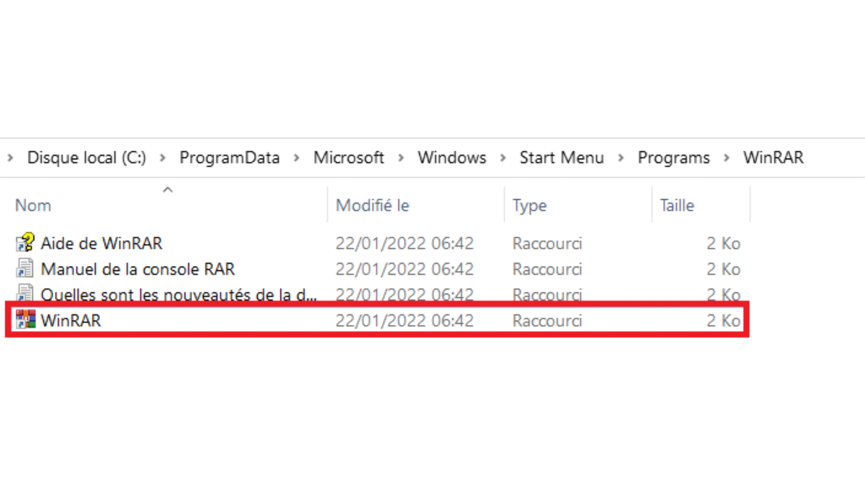This screenshot has height=486, width=865.
Task: Navigate to Windows breadcrumb folder
Action: 452,158
